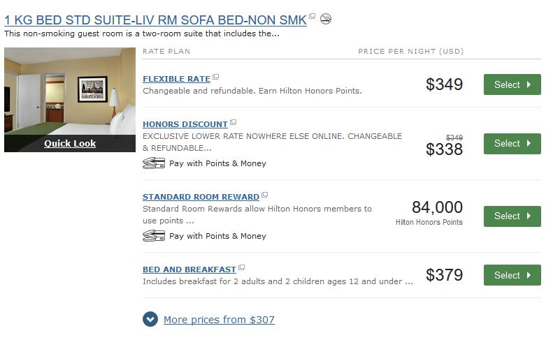560x340 pixels.
Task: Select the 84,000 points reward rate
Action: point(512,216)
